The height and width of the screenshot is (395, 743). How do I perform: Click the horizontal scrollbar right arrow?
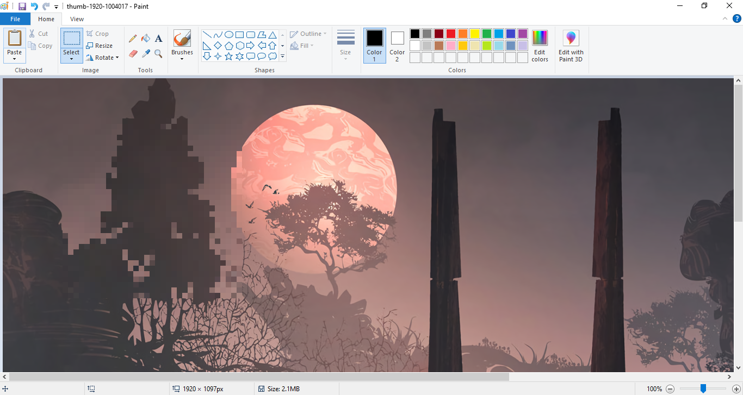[729, 377]
